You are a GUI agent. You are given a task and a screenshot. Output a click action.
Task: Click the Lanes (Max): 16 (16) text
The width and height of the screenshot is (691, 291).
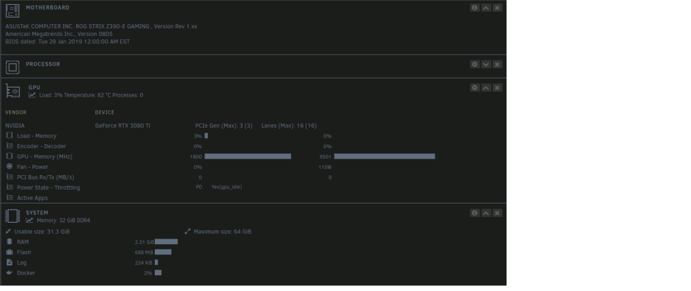coord(289,126)
